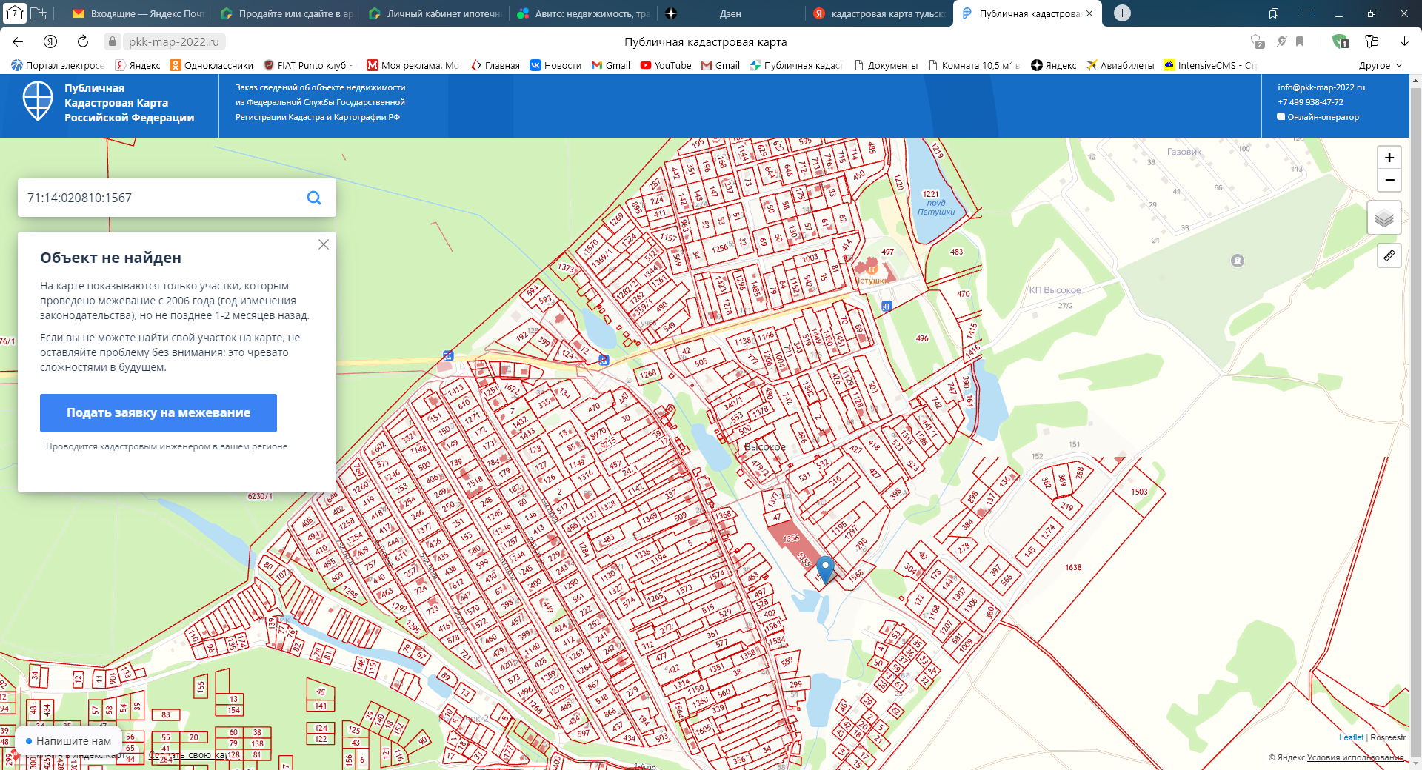Screen dimensions: 1422x770
Task: Open the map layers switcher
Action: [x=1383, y=218]
